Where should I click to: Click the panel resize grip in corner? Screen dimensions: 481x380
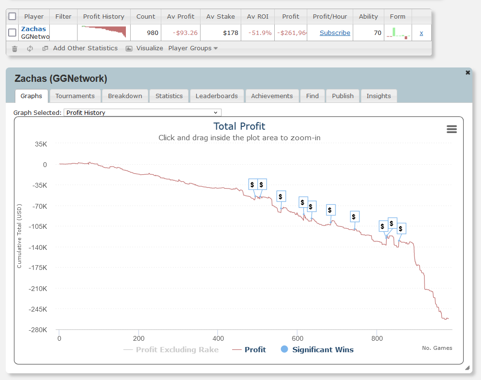[467, 368]
